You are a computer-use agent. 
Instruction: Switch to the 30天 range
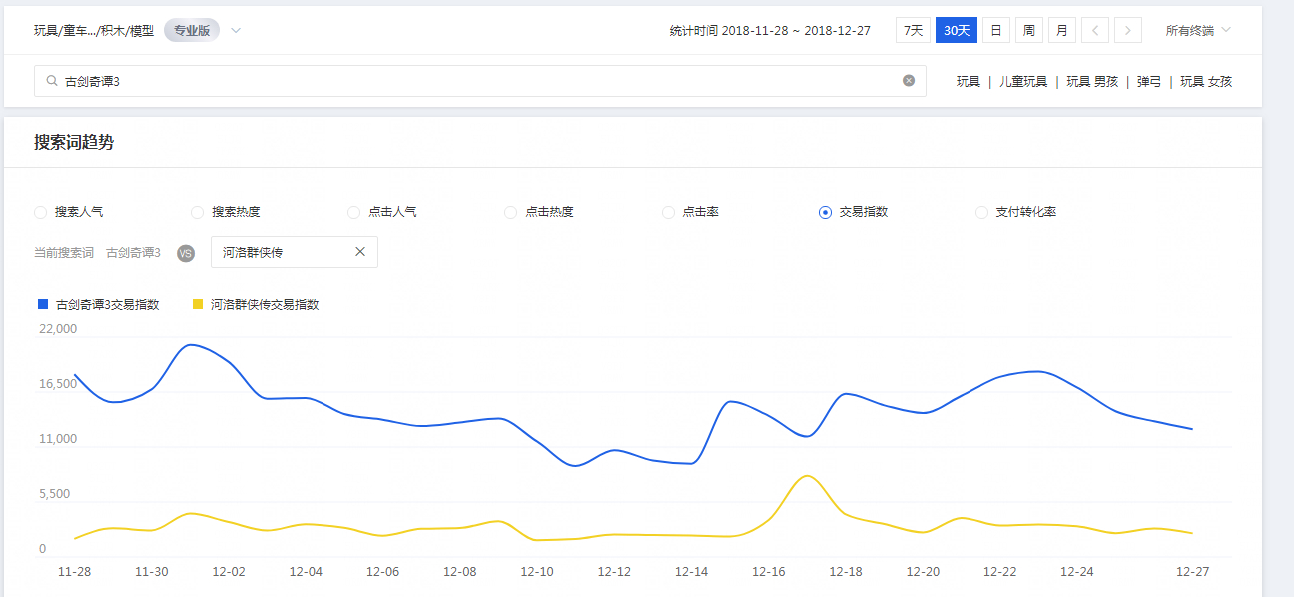(957, 30)
